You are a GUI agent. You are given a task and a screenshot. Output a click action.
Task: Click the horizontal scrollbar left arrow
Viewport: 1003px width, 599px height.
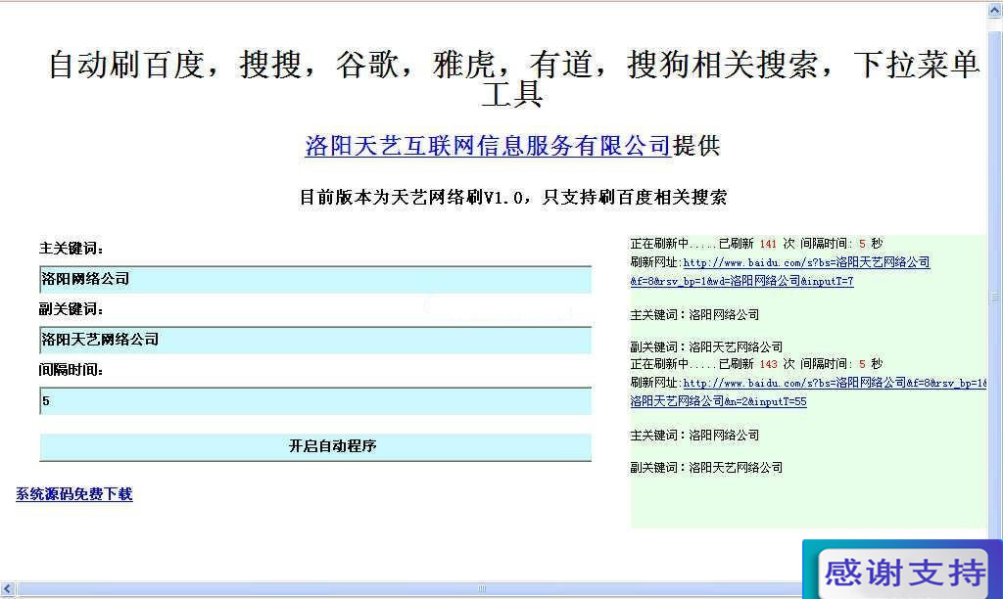pyautogui.click(x=7, y=589)
